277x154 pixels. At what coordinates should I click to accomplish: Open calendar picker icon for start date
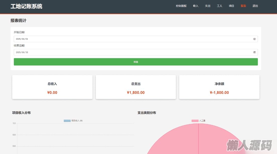[x=254, y=39]
